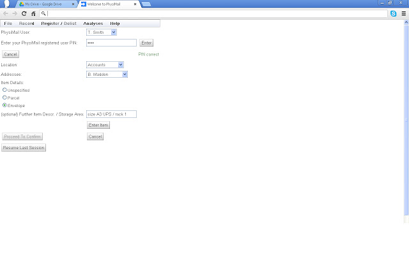
Task: Click the Enter button beside PIN field
Action: 146,43
